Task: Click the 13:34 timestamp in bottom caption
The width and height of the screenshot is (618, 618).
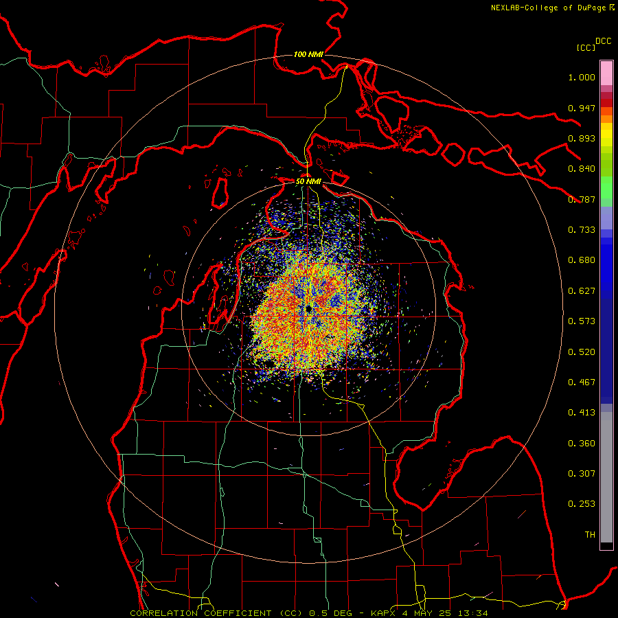Action: [474, 613]
